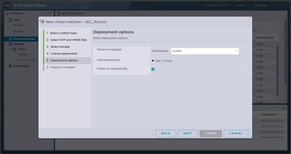Click More storage link in Navigator

pyautogui.click(x=27, y=60)
